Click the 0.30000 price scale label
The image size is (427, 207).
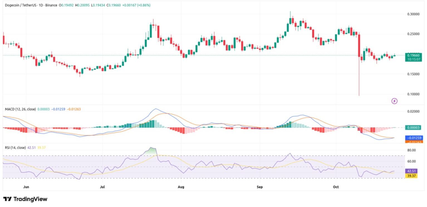point(413,14)
